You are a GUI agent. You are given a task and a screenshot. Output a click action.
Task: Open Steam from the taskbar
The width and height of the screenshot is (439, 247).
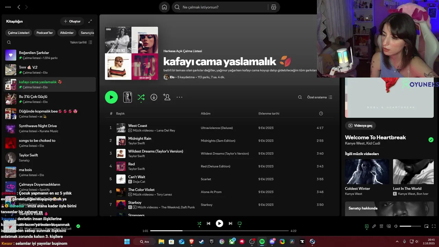201,242
